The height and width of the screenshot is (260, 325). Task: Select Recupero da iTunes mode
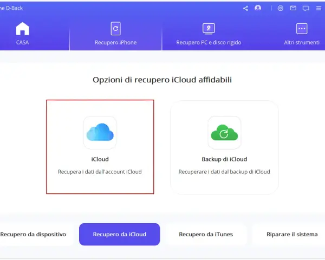pos(206,235)
